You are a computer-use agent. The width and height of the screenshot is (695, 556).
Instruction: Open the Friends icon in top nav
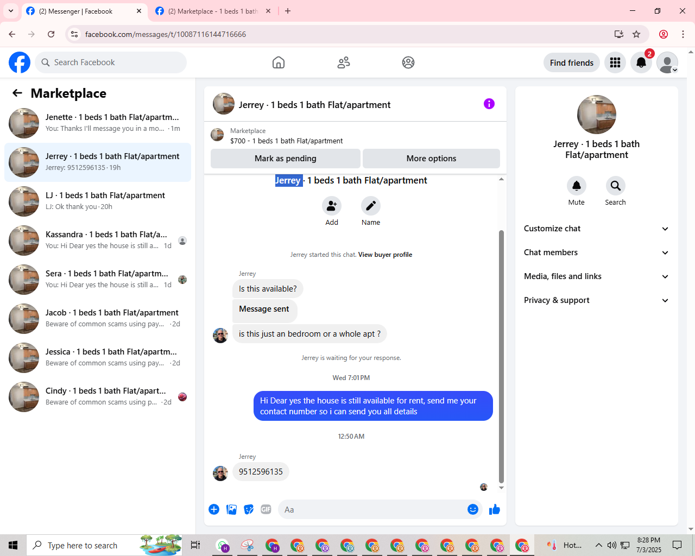tap(344, 62)
